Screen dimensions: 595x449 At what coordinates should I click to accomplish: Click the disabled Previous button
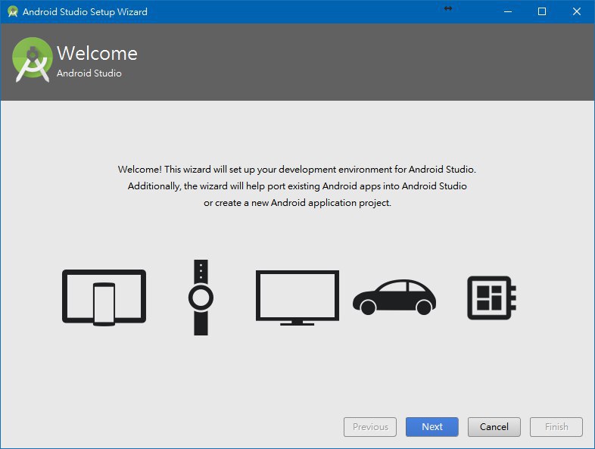coord(370,427)
